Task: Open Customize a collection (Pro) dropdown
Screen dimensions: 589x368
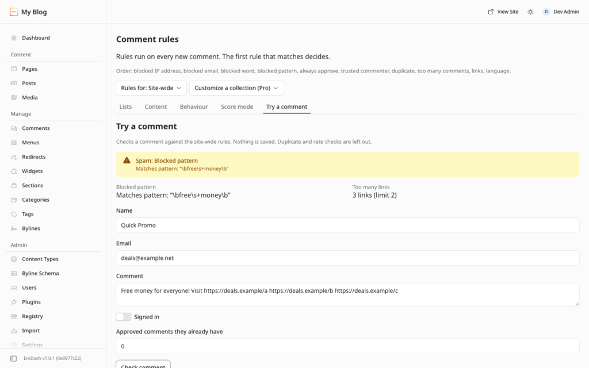Action: 236,88
